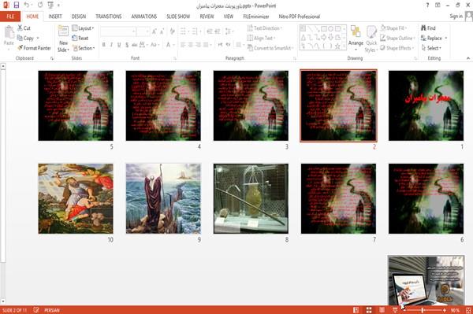Click Convert to SmartArt
This screenshot has height=314, width=473.
270,48
